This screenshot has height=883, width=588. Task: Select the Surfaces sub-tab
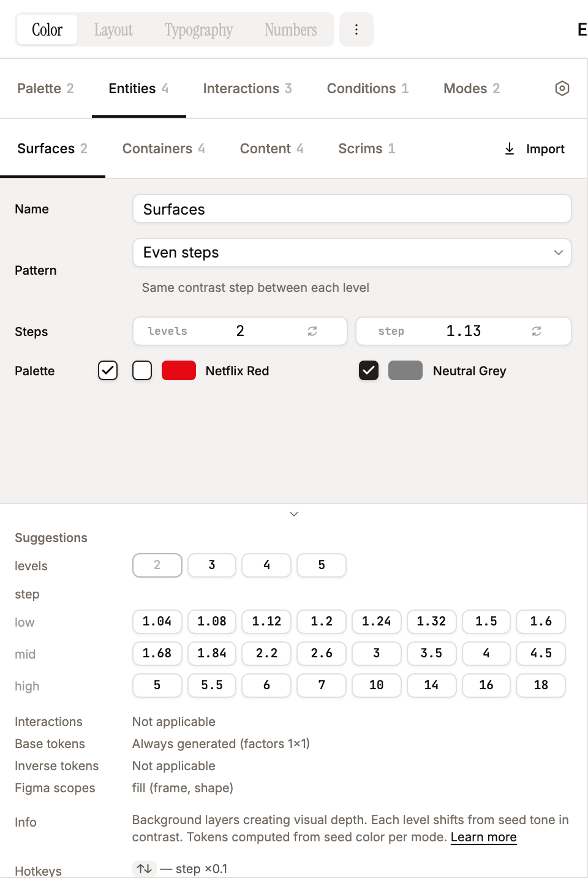click(x=52, y=148)
